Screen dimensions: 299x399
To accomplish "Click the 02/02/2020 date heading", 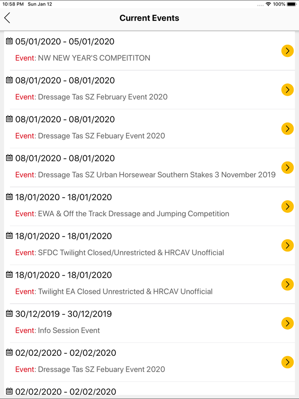I will click(64, 352).
